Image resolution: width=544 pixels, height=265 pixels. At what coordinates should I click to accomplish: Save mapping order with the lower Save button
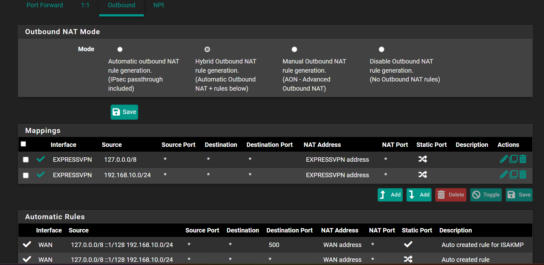(x=519, y=195)
